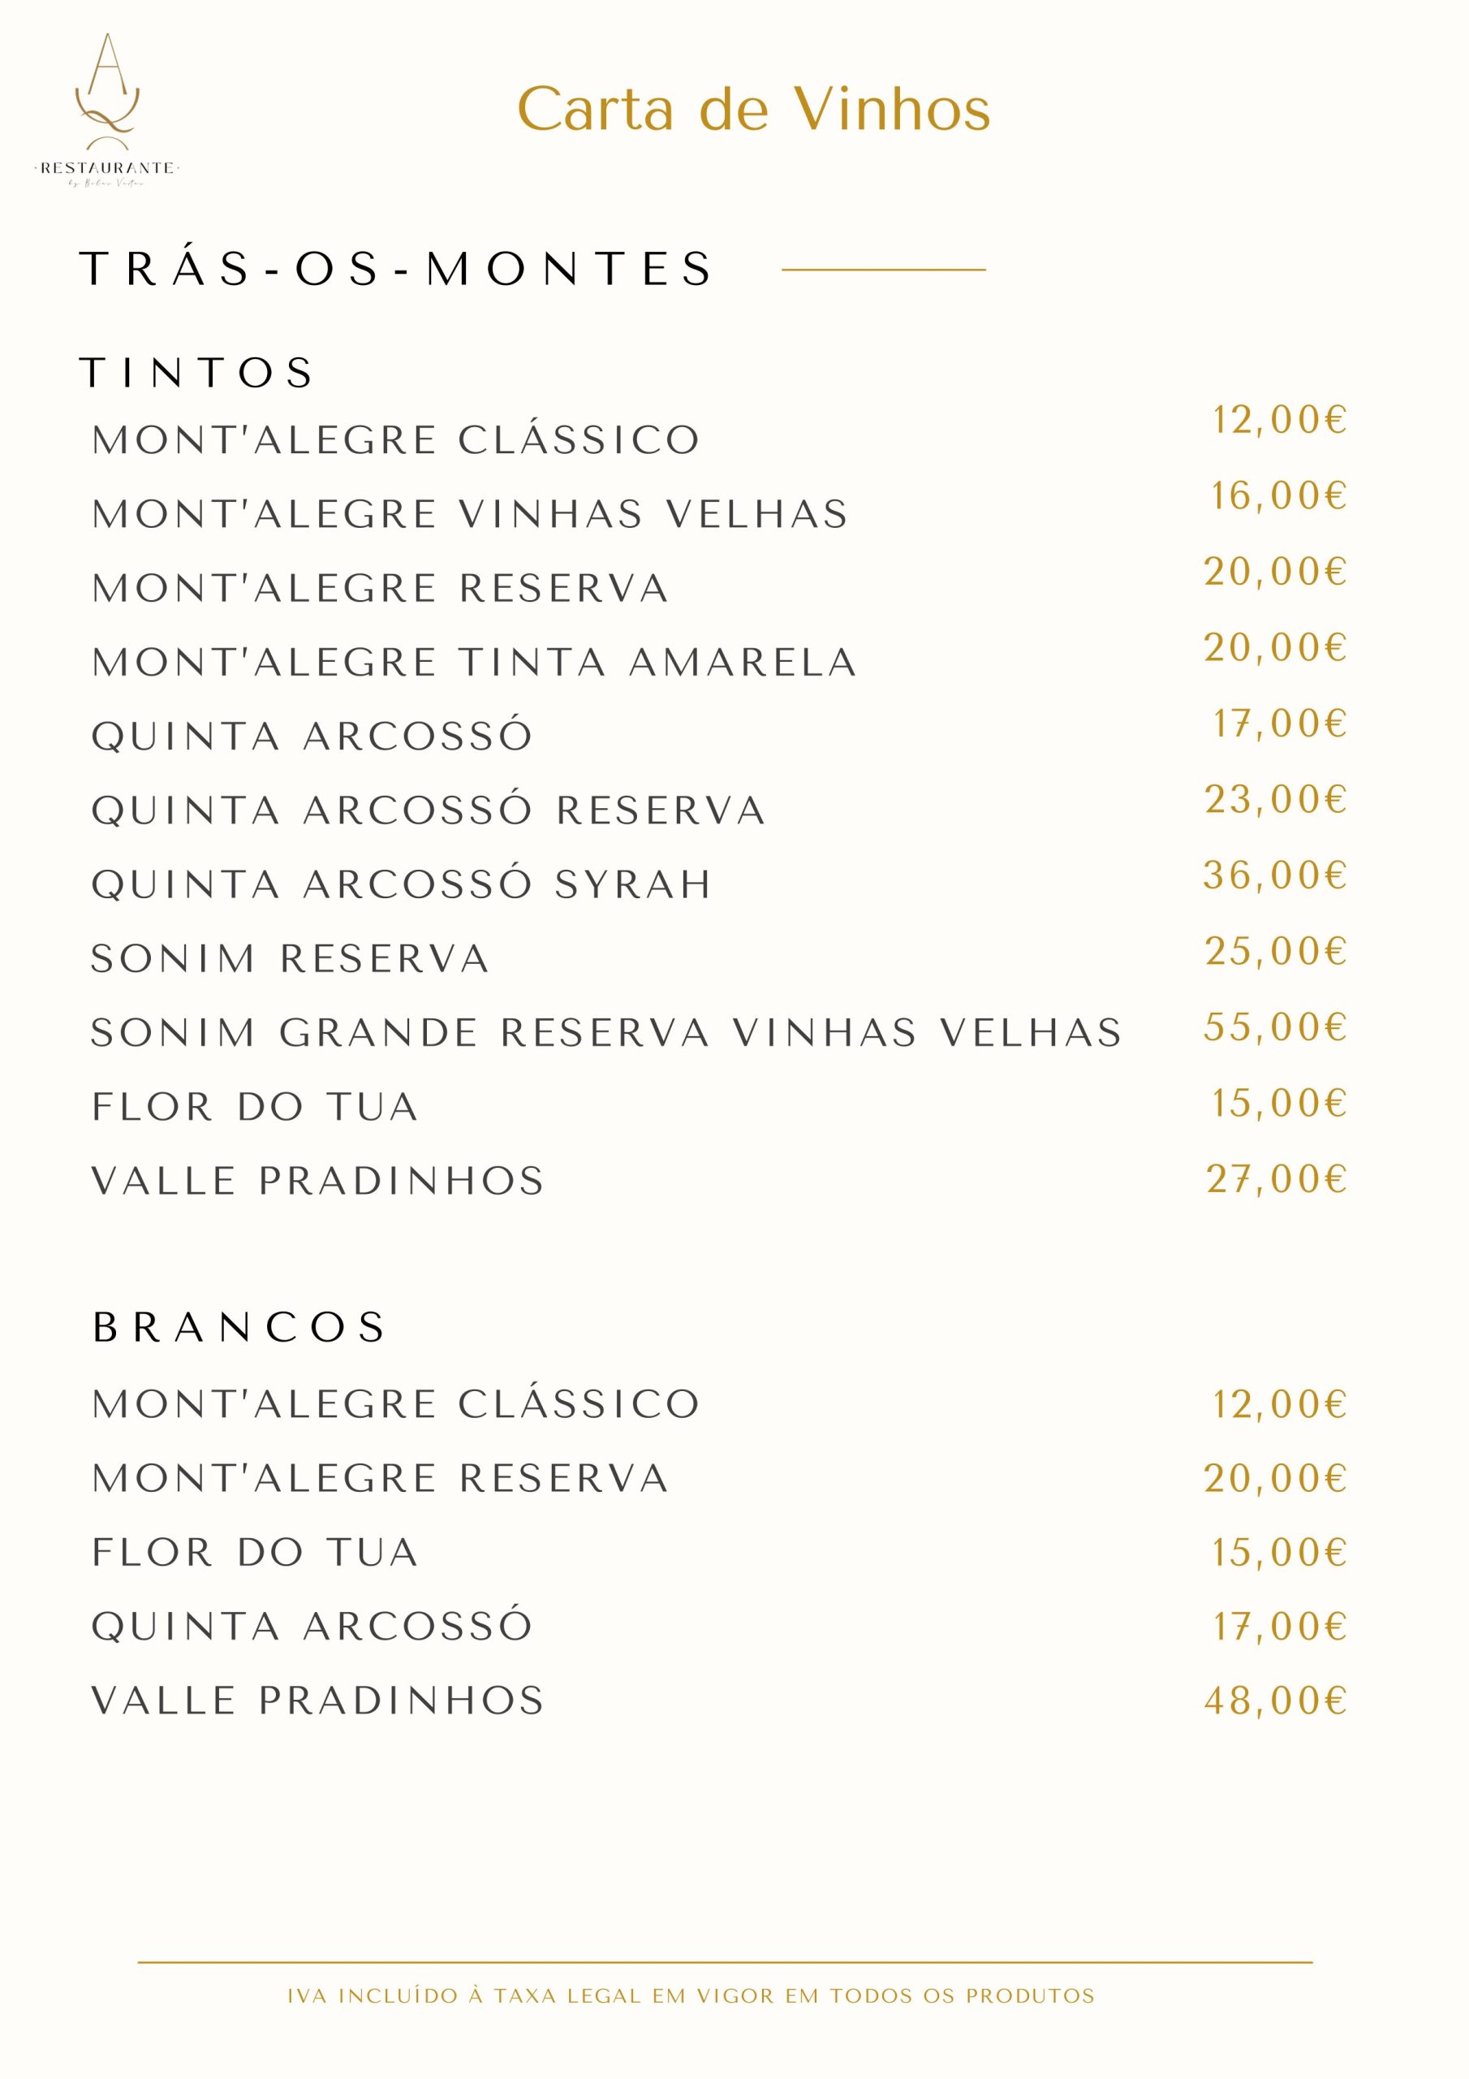Click Quinta Arcossó Syrah entry
The width and height of the screenshot is (1469, 2079).
(x=402, y=884)
